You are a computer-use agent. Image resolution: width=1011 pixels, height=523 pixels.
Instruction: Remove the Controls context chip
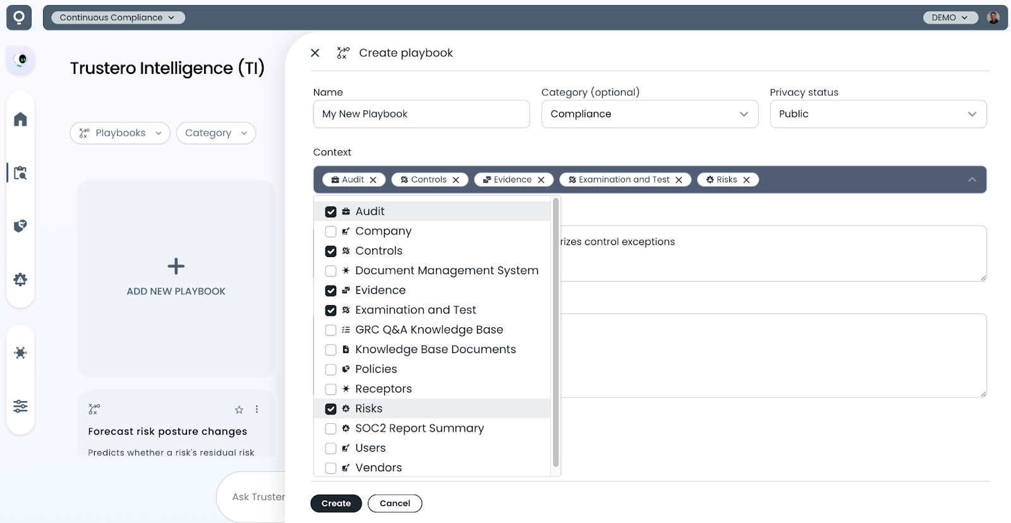(456, 180)
